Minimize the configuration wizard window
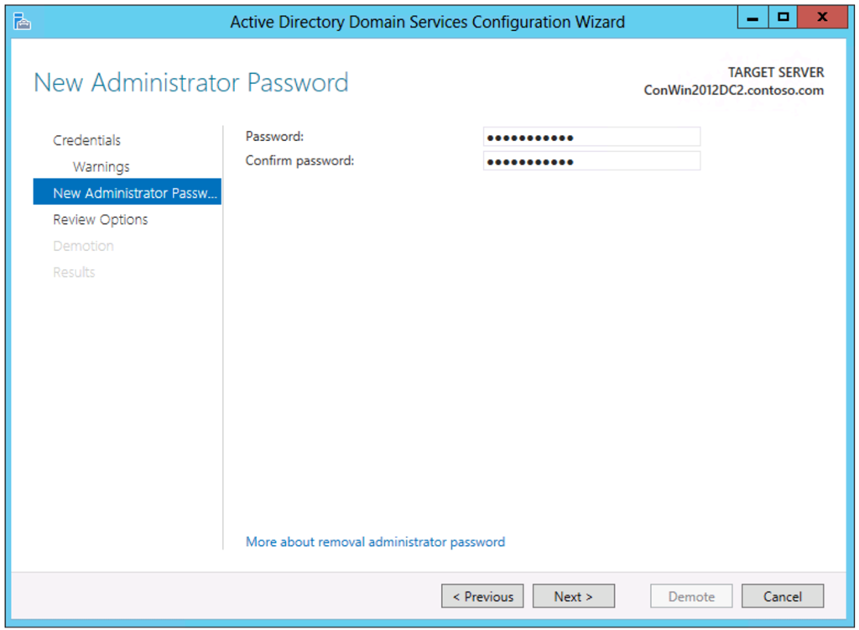Viewport: 859px width, 630px height. click(752, 18)
